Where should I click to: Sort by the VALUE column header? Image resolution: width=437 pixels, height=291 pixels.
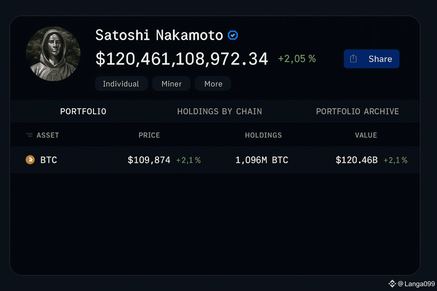(366, 135)
